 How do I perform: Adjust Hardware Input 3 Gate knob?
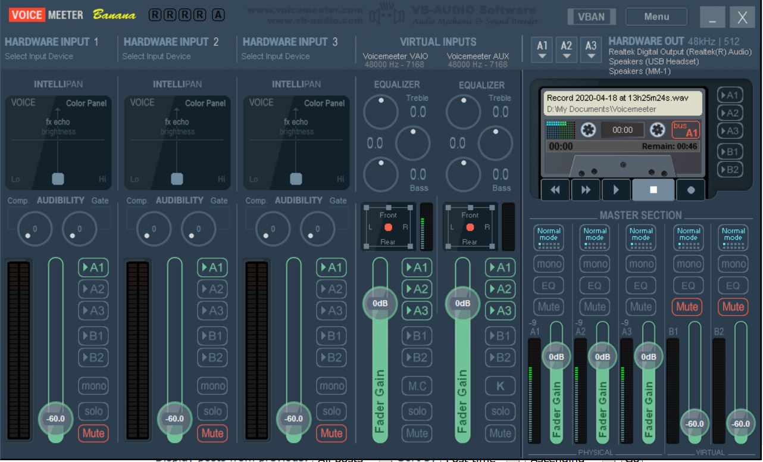pyautogui.click(x=317, y=229)
